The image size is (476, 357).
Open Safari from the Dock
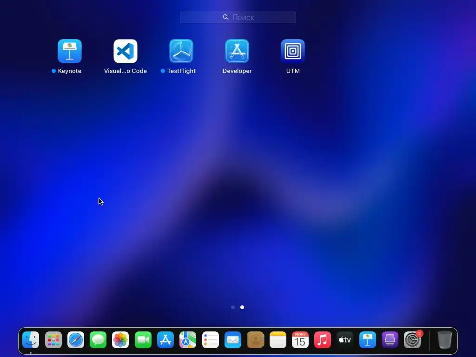(x=76, y=340)
